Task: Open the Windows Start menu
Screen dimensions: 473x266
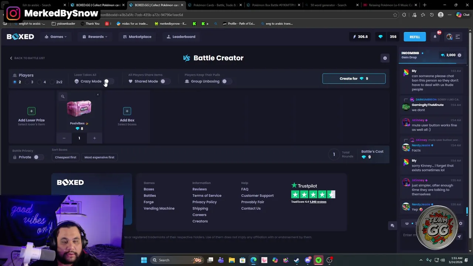Action: [144, 260]
